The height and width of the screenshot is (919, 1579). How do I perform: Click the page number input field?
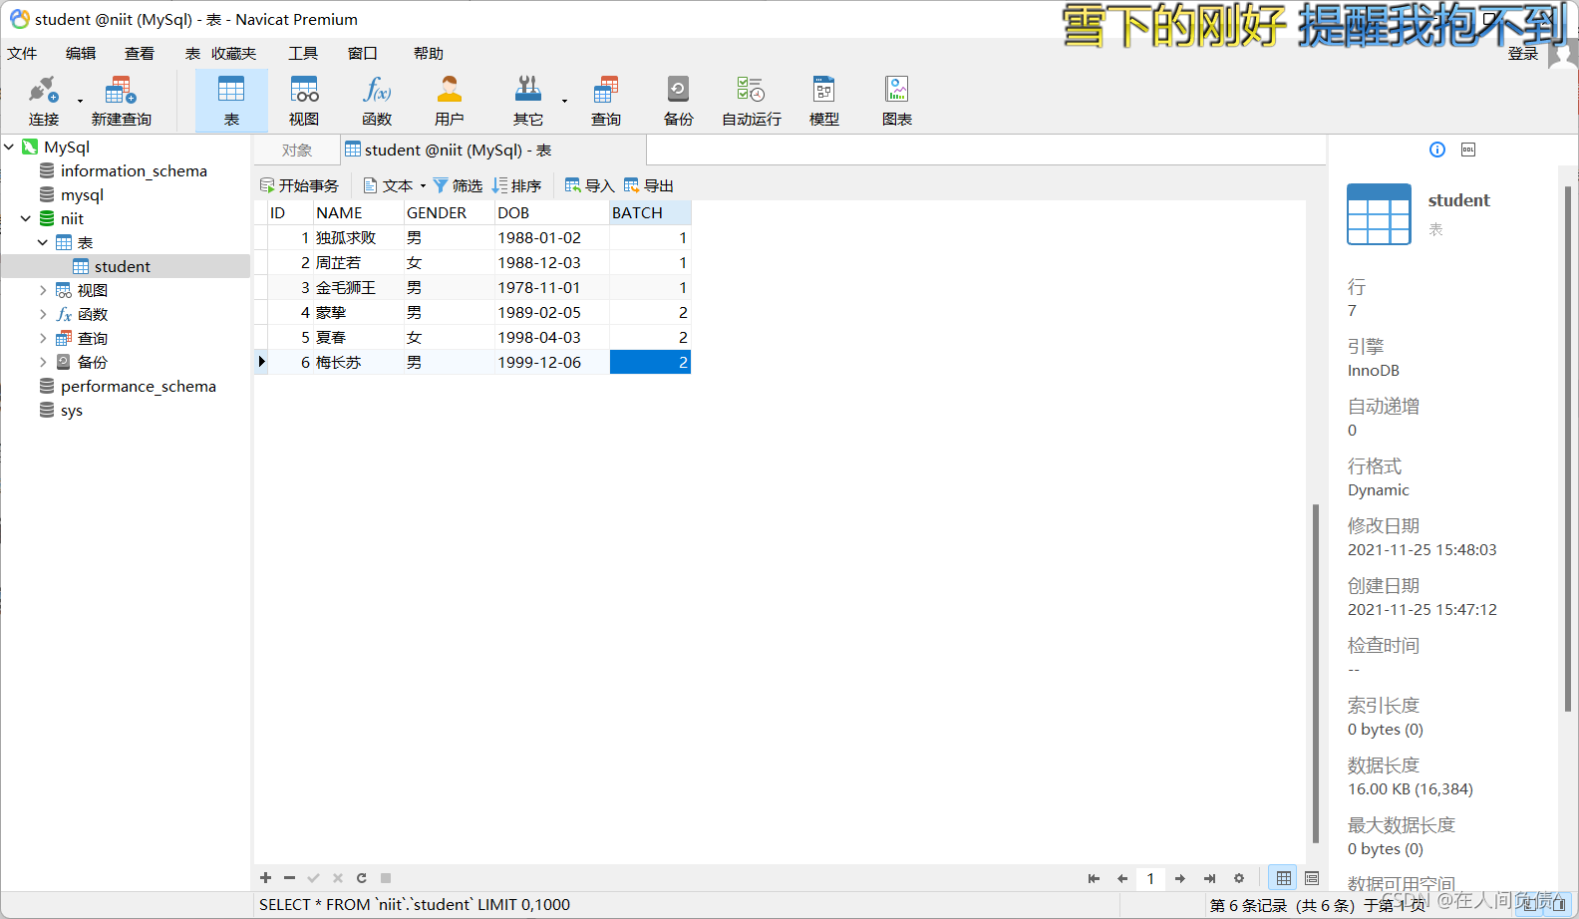(1150, 878)
